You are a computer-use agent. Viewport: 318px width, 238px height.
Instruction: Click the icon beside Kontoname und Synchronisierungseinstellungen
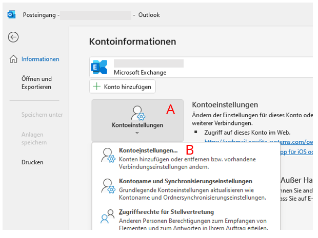108,186
